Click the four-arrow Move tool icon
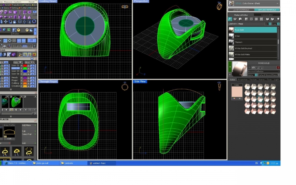The width and height of the screenshot is (296, 185). (x=6, y=22)
